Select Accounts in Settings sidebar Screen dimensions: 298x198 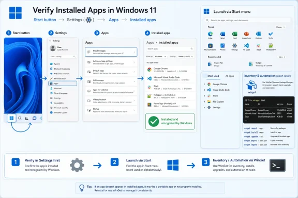pos(63,89)
